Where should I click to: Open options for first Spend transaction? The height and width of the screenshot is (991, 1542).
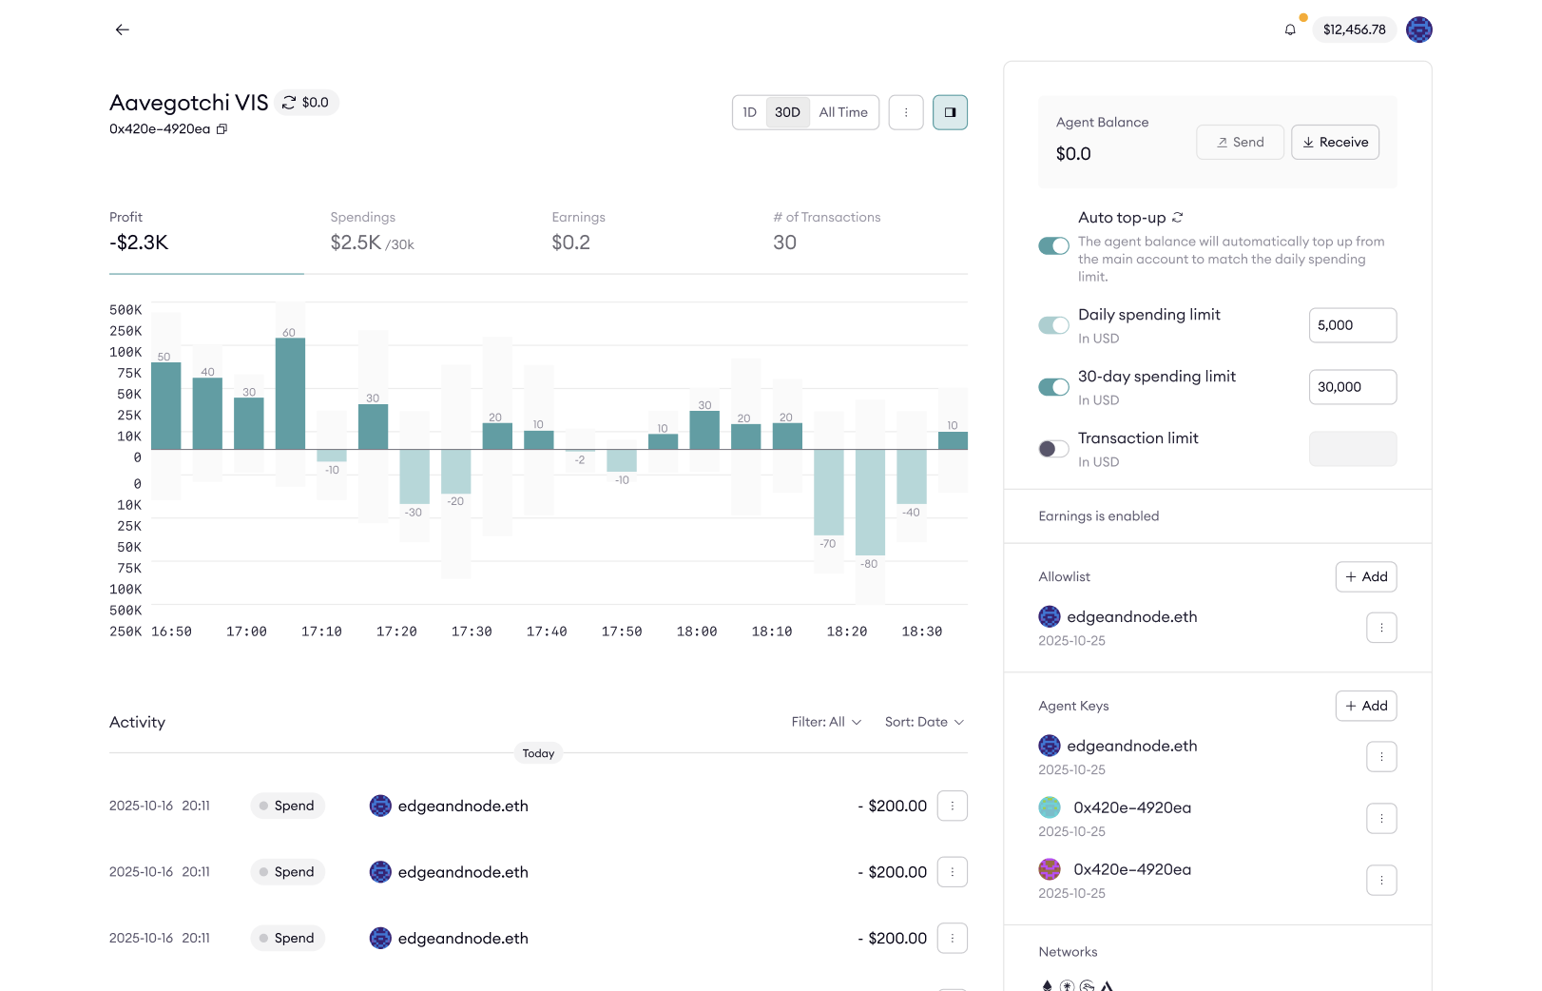pos(952,806)
